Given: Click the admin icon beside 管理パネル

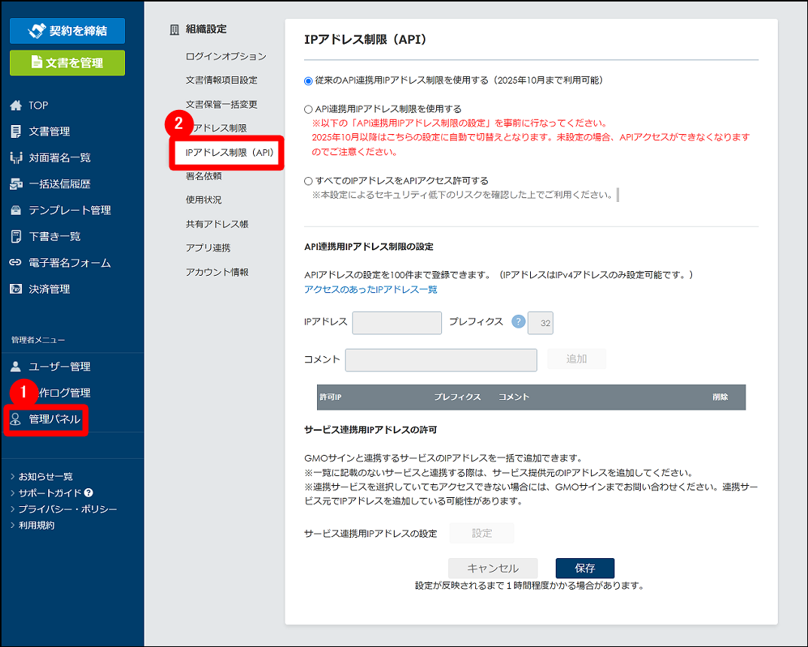Looking at the screenshot, I should coord(16,419).
